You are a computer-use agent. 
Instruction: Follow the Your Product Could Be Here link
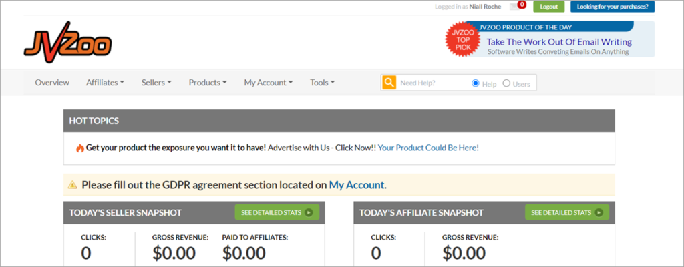tap(428, 148)
